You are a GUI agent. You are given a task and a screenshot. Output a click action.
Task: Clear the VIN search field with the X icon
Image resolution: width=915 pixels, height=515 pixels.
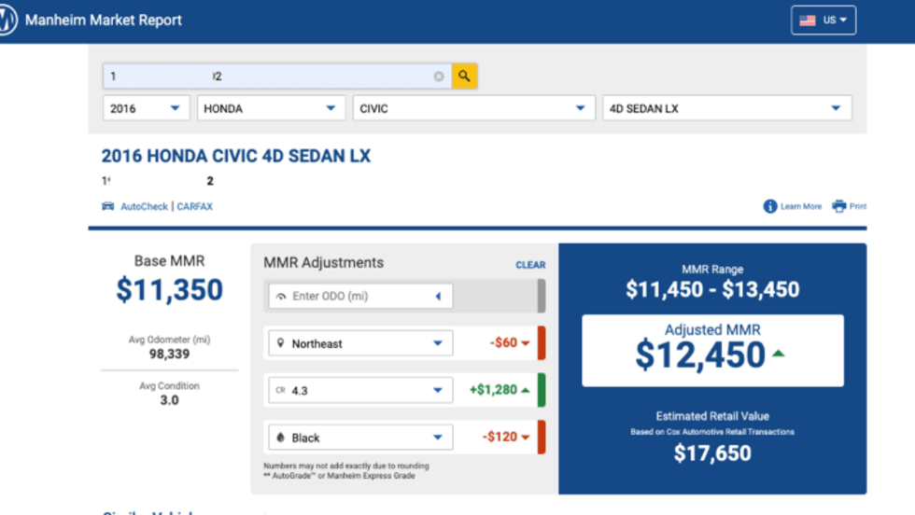(x=439, y=77)
